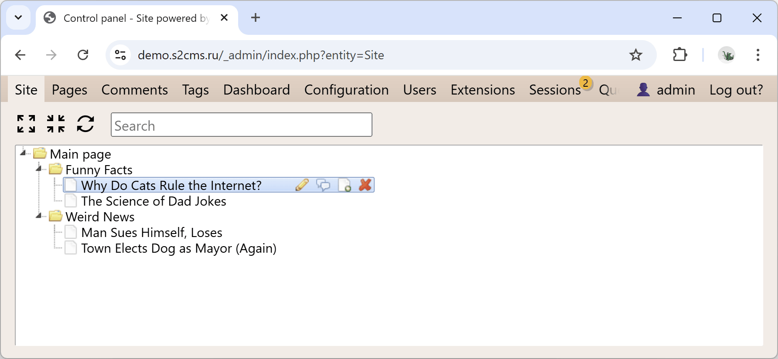Open the Tags tab
This screenshot has width=778, height=359.
click(x=195, y=90)
